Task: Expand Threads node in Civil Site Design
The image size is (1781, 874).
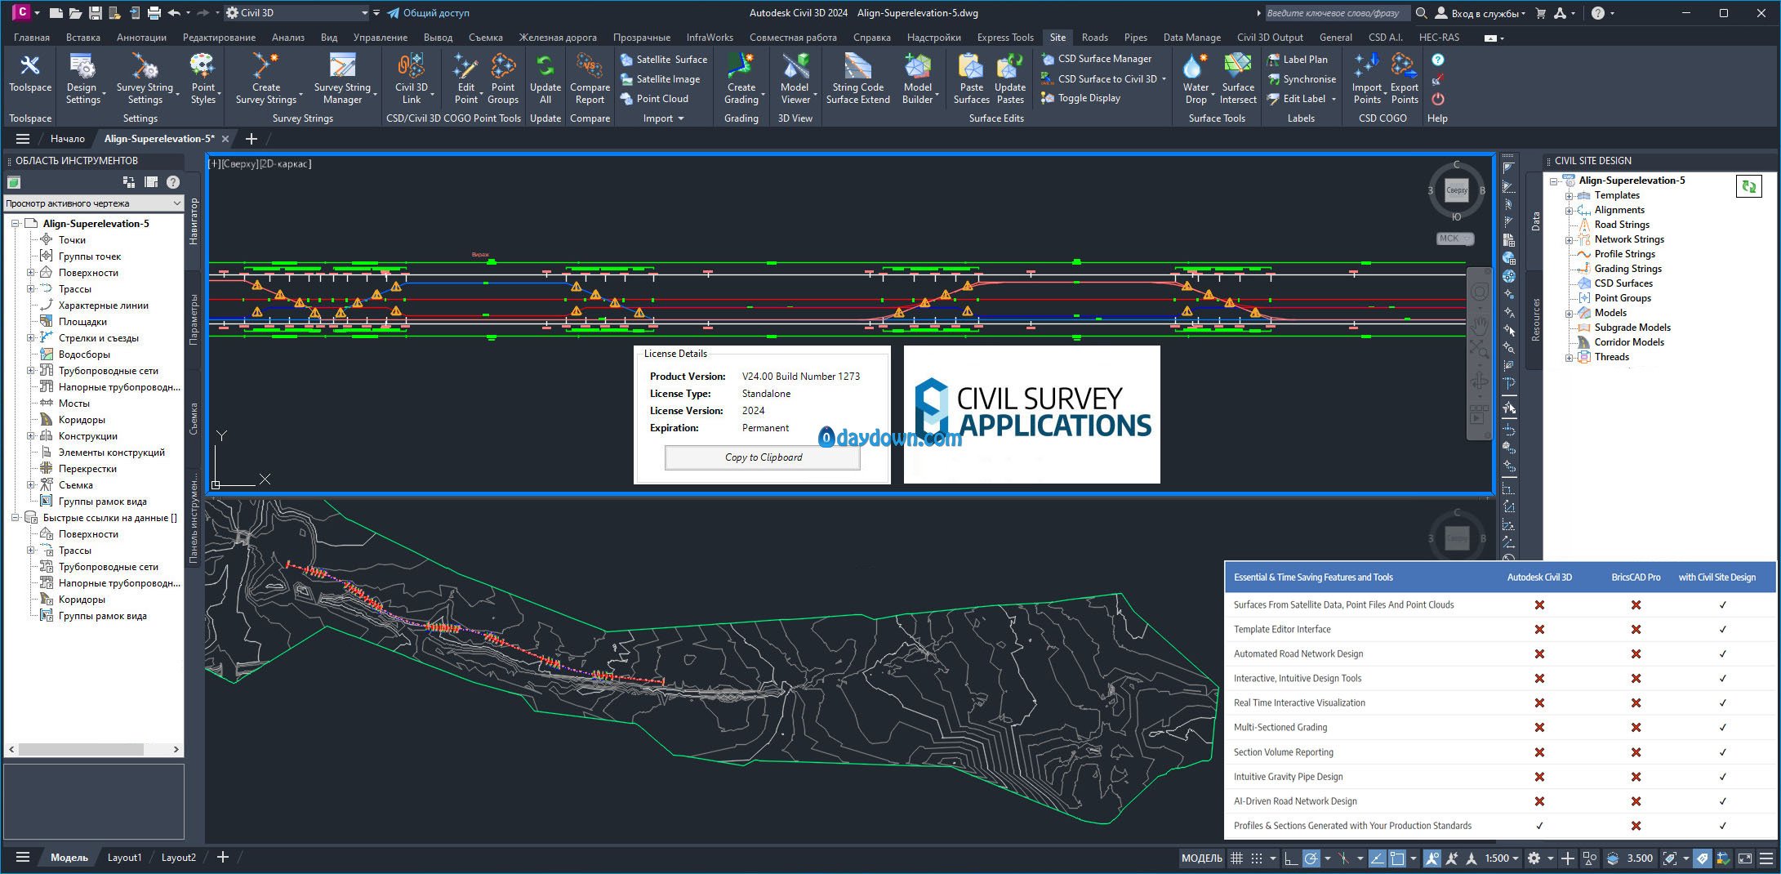Action: coord(1569,358)
